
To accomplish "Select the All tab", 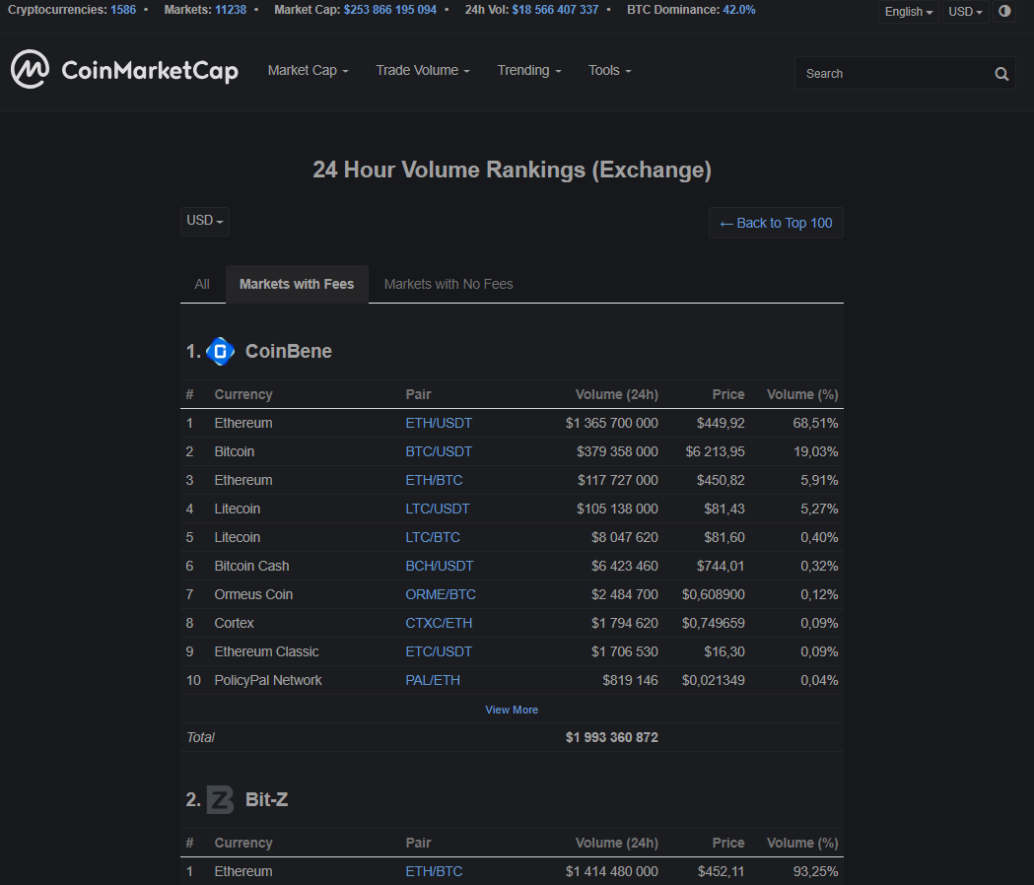I will [201, 284].
